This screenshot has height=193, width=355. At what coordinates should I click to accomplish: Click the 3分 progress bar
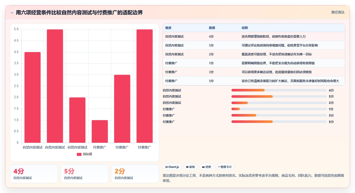tap(279, 115)
